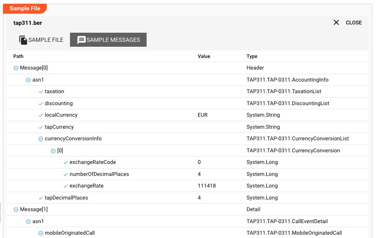
Task: Click the Type column header
Action: click(252, 56)
